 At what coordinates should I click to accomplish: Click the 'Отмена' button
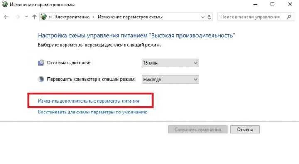pos(245,130)
